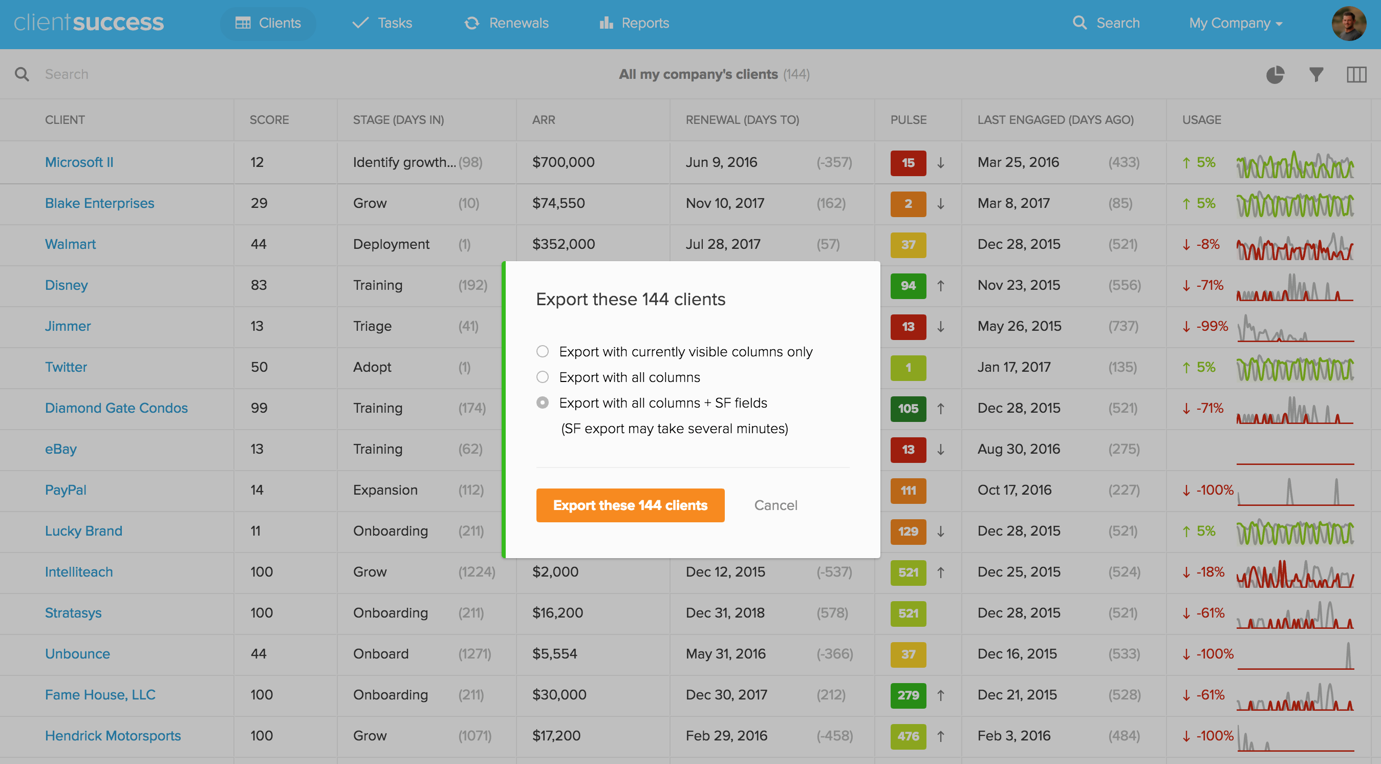Click the pulse down arrow for Microsoft II
Viewport: 1381px width, 764px height.
(x=942, y=163)
